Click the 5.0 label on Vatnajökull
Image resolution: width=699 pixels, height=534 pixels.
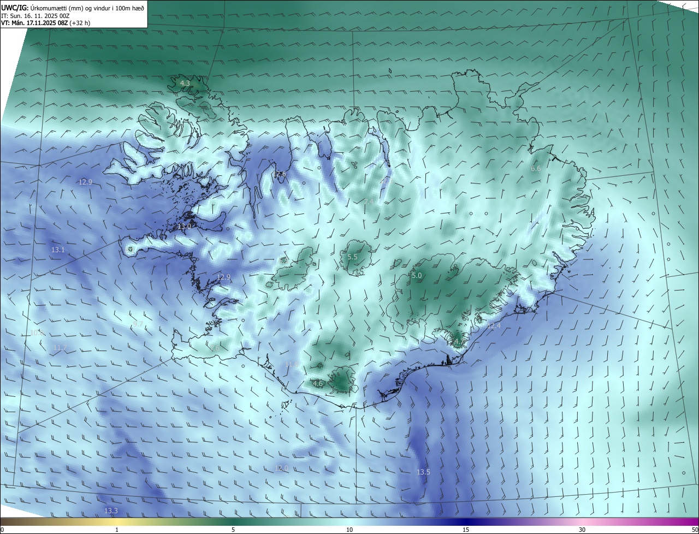coord(417,276)
